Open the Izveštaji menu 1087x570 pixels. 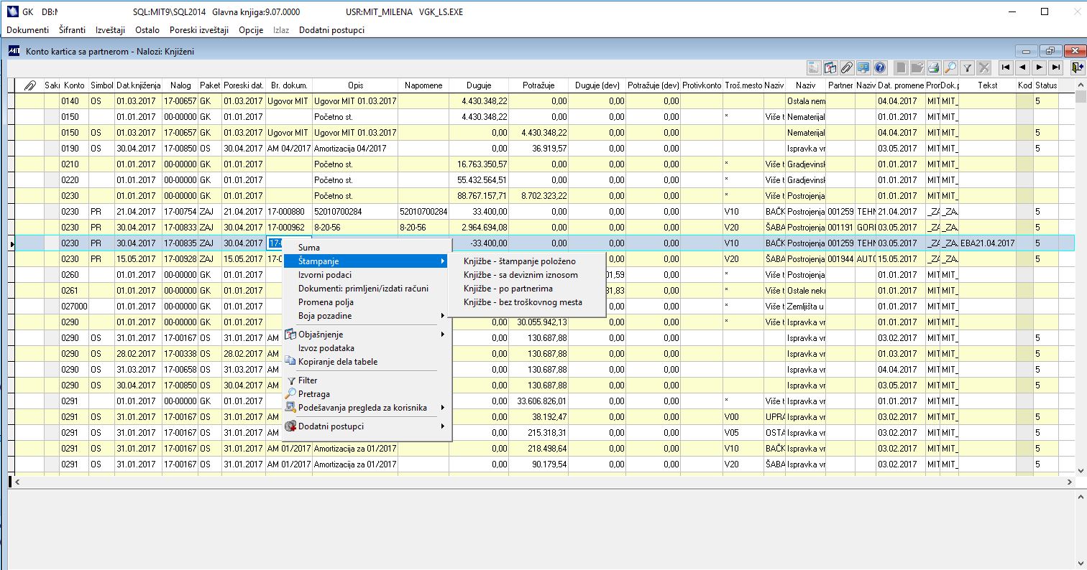(111, 30)
